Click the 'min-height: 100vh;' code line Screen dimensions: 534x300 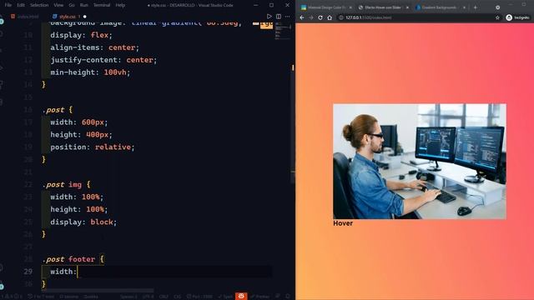(x=90, y=72)
